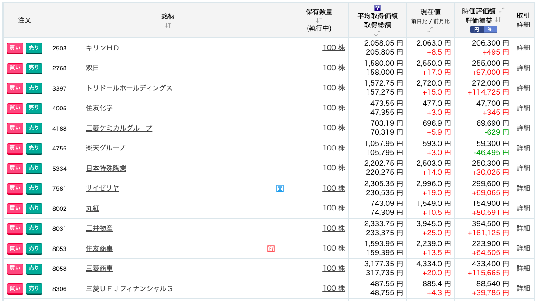The image size is (536, 301).
Task: Open 日本特殊陶業 stock link
Action: click(x=106, y=168)
